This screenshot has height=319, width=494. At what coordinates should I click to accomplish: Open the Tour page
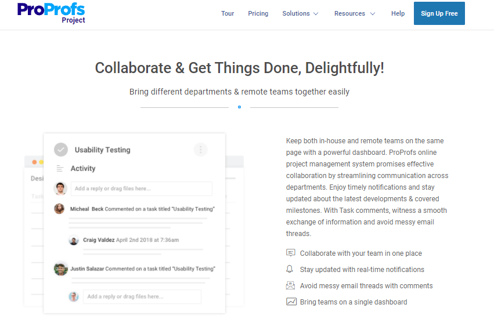[x=228, y=13]
